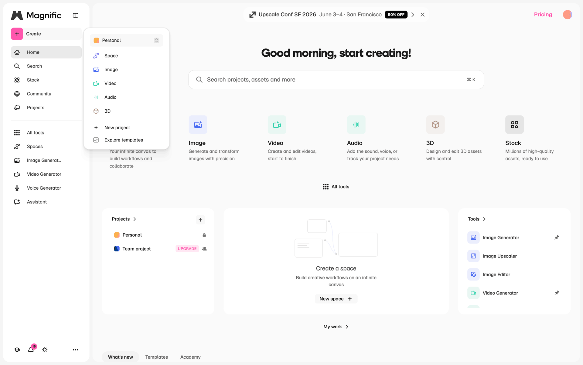Expand the Personal project selector dropdown
Viewport: 583px width, 365px height.
click(x=126, y=40)
